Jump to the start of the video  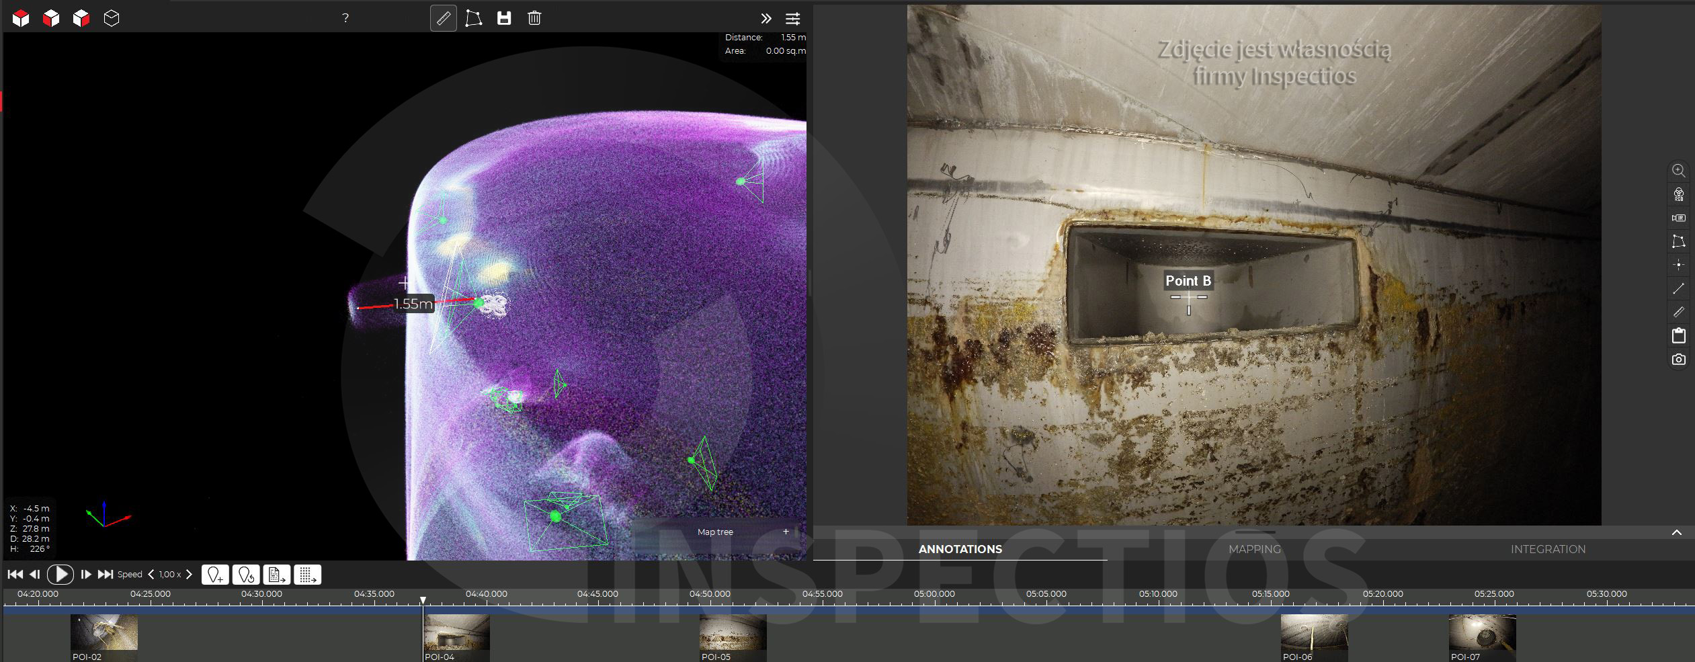coord(15,575)
